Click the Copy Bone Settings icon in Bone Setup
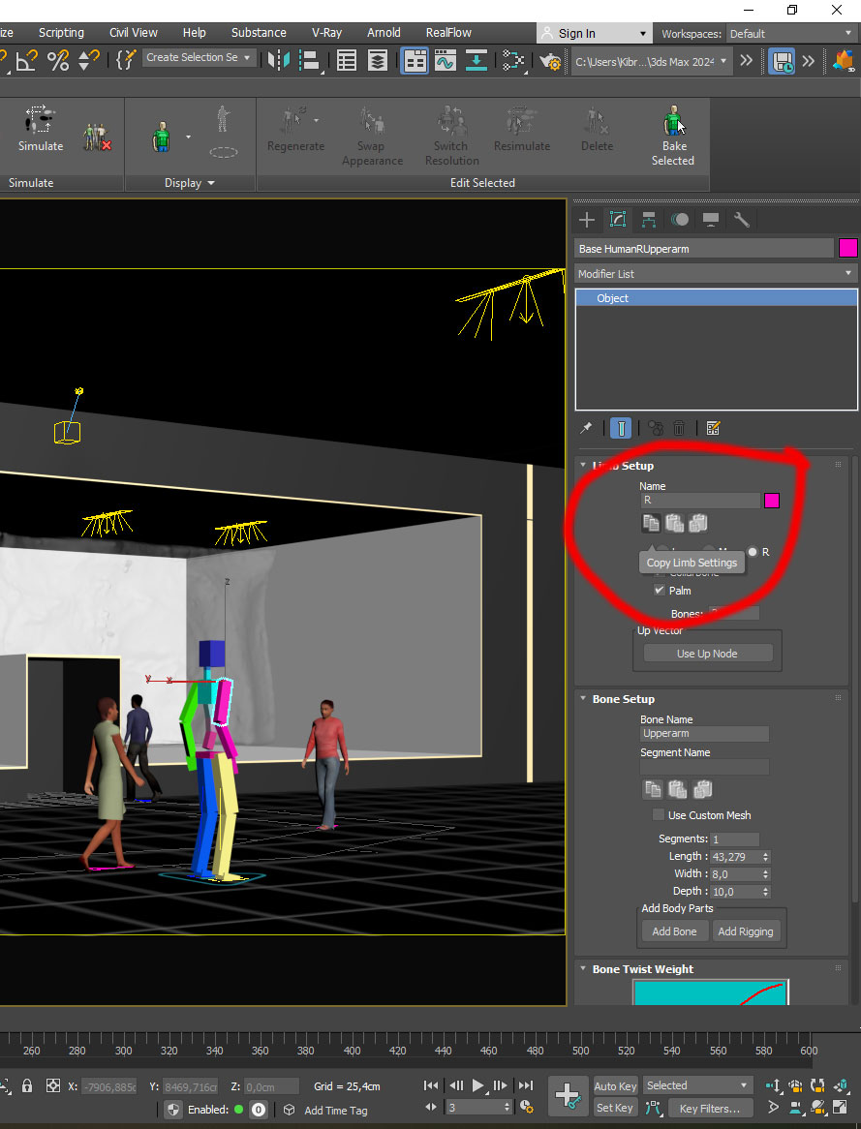Viewport: 861px width, 1129px height. tap(652, 790)
